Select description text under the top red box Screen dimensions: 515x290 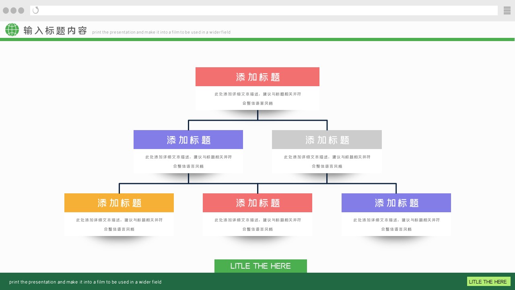coord(257,99)
